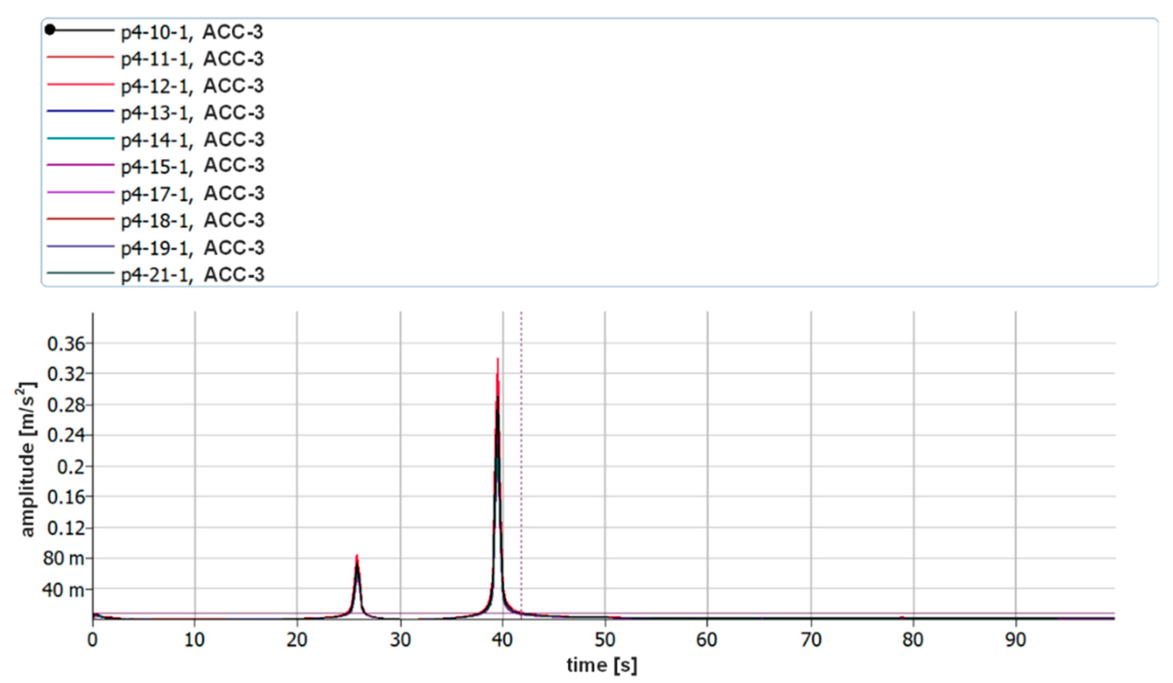Click the p4-14-1 teal legend line

pos(81,138)
